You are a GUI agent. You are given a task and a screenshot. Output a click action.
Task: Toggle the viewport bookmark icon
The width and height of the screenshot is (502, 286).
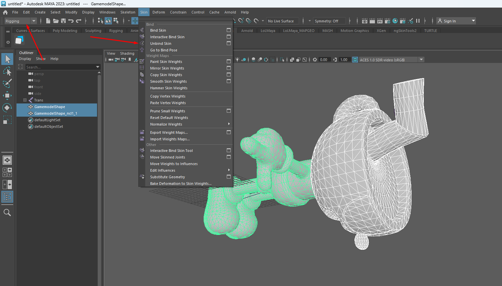coord(130,60)
